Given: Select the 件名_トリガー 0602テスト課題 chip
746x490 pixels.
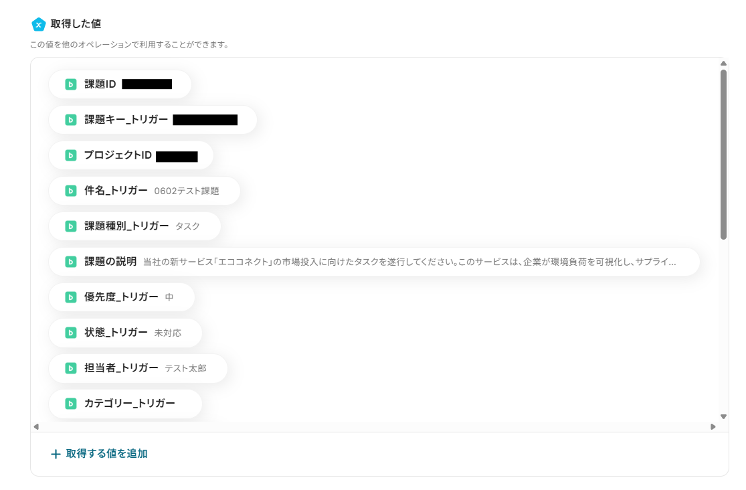Looking at the screenshot, I should coord(144,191).
